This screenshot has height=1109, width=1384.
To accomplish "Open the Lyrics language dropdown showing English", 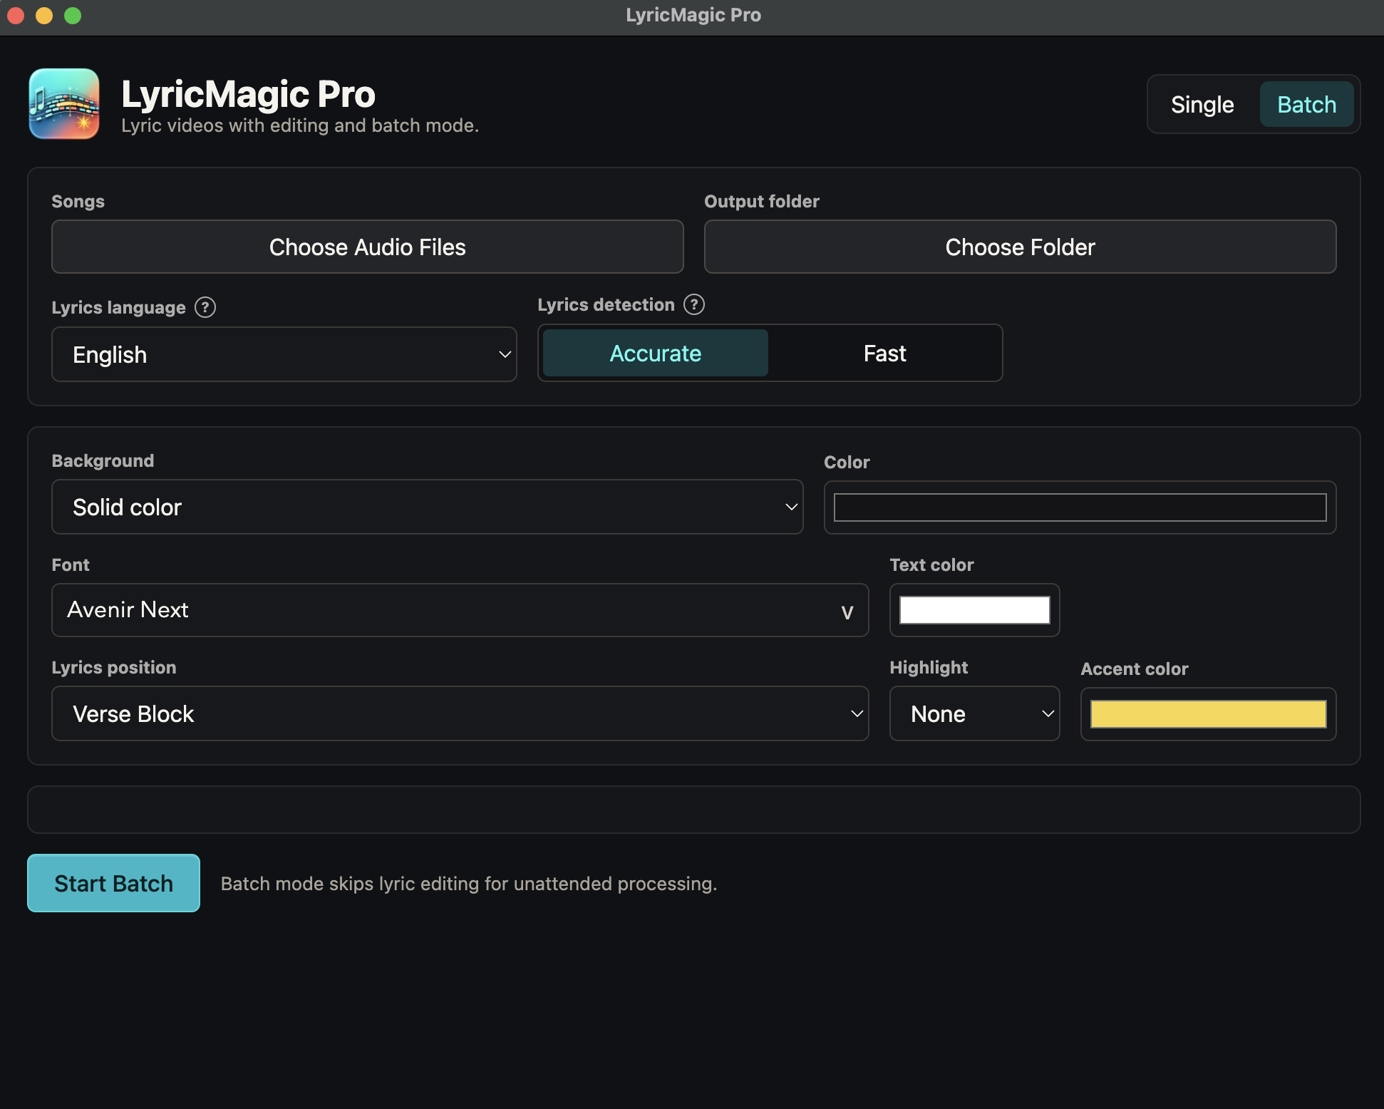I will [x=284, y=354].
